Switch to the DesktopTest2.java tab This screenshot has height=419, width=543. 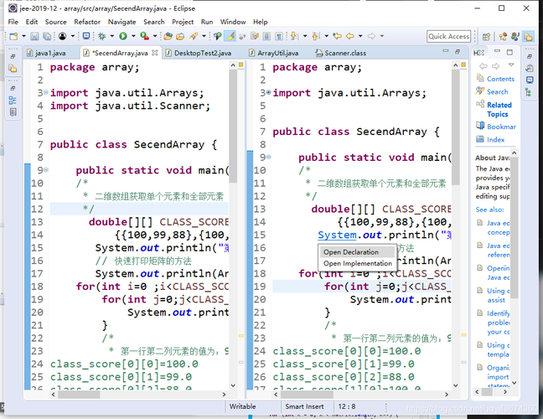point(204,52)
